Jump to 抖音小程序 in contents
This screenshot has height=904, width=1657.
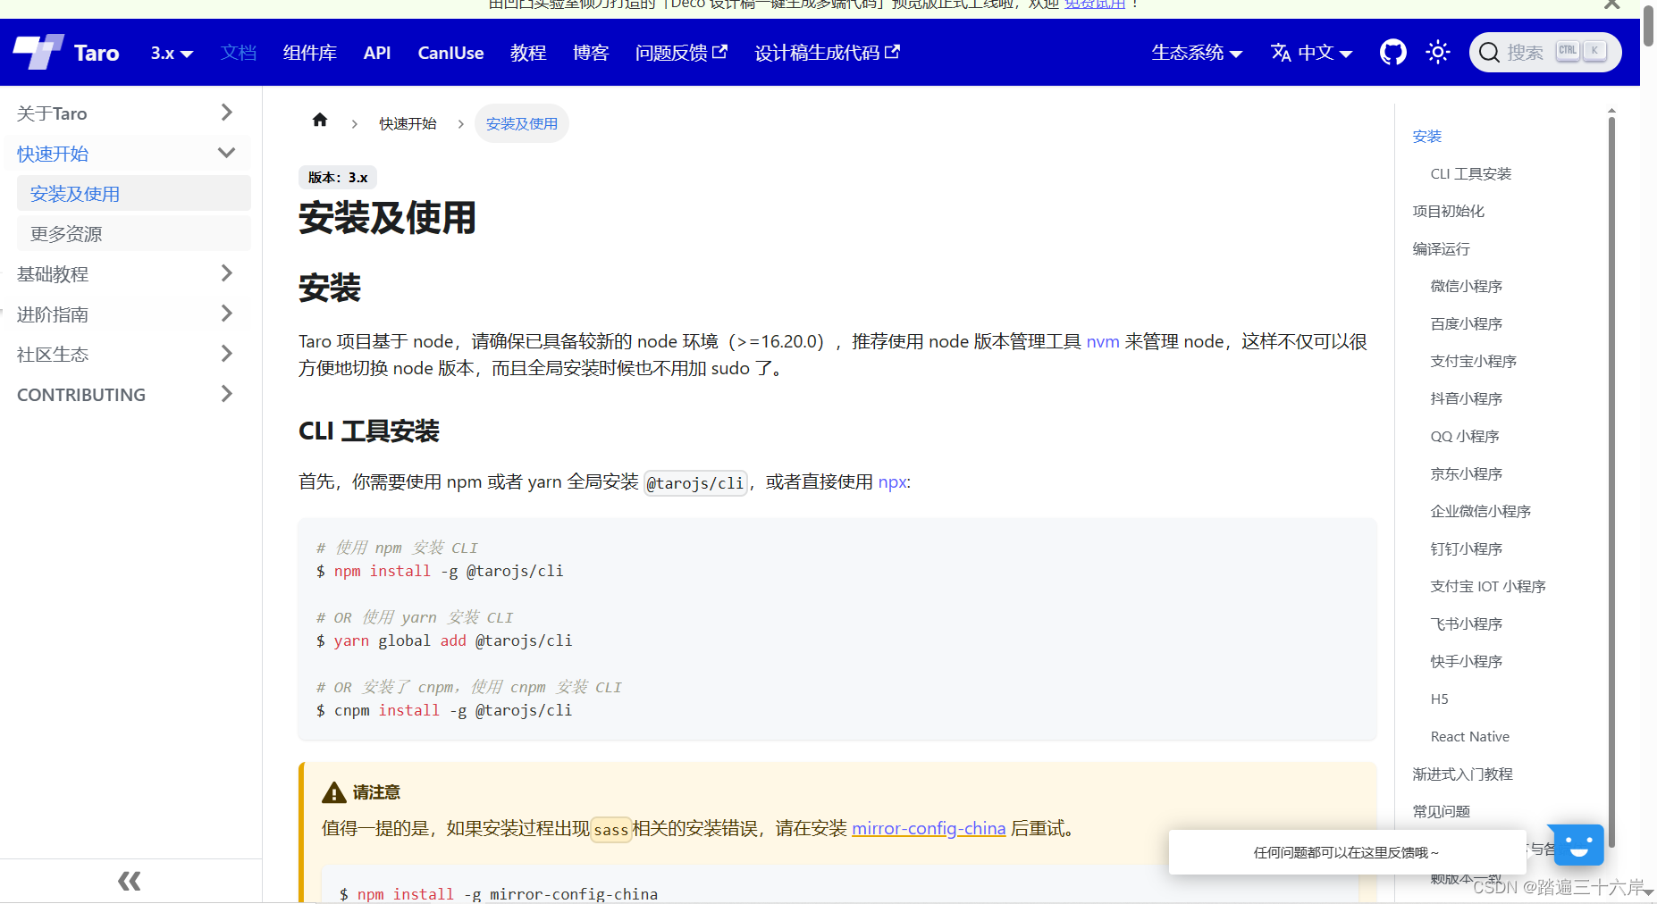tap(1466, 398)
